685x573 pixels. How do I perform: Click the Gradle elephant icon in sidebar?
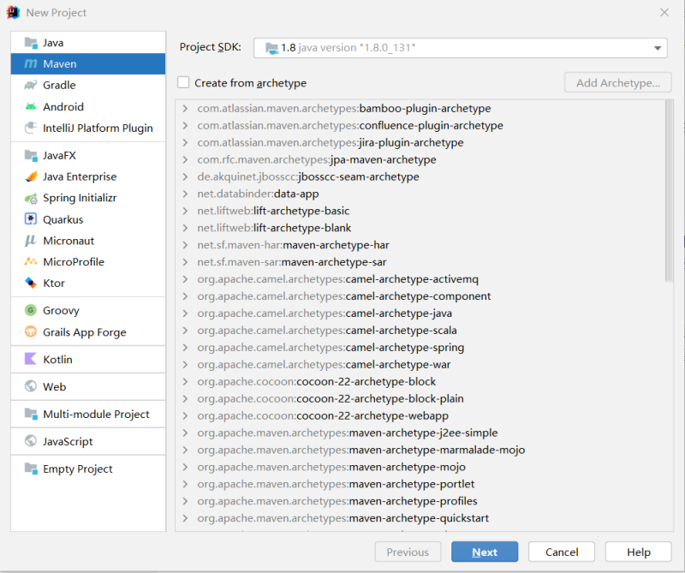point(31,86)
